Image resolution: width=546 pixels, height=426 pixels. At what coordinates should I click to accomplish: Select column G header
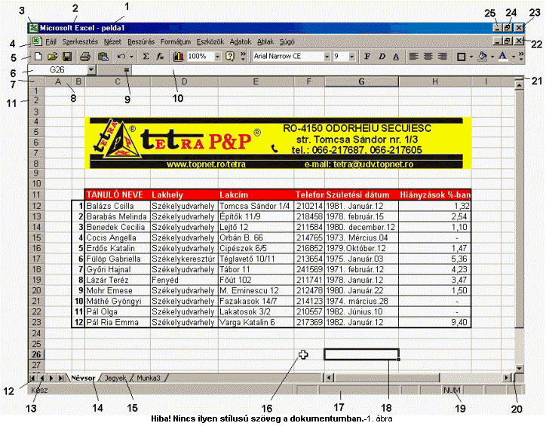[361, 81]
